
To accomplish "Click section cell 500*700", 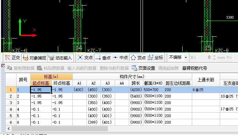I will coord(154,90).
